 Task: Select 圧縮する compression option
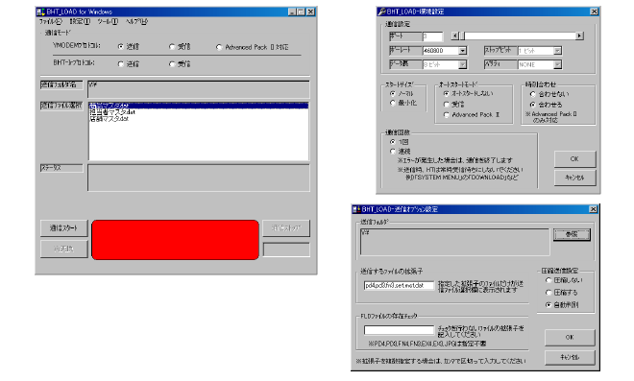(x=549, y=293)
